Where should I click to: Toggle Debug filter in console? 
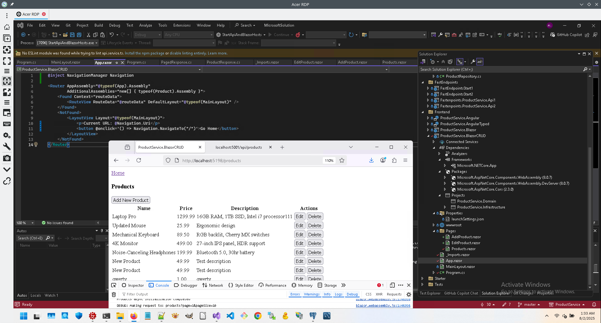click(352, 294)
